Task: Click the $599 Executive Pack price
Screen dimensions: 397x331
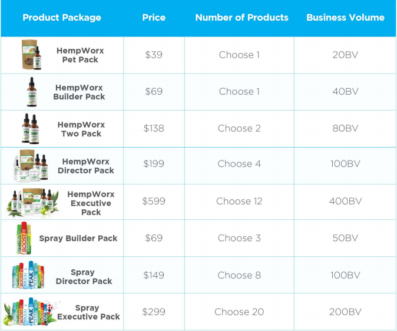Action: point(154,201)
